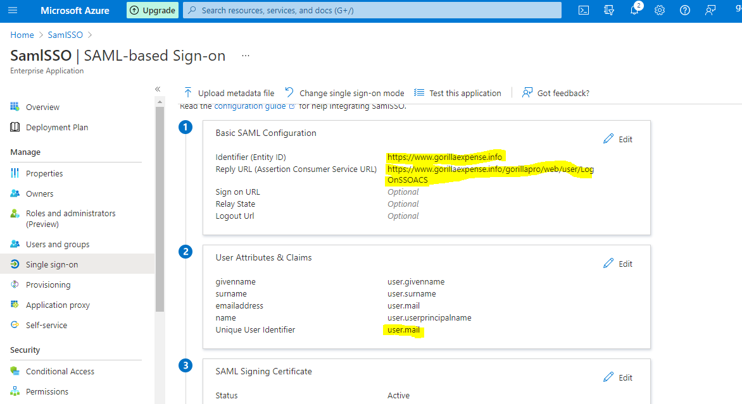Open the configuration guide link
Viewport: 742px width, 404px height.
tap(255, 106)
